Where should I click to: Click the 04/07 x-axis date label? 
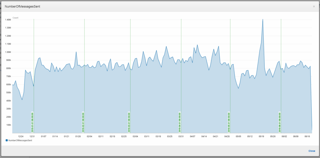pyautogui.click(x=192, y=136)
